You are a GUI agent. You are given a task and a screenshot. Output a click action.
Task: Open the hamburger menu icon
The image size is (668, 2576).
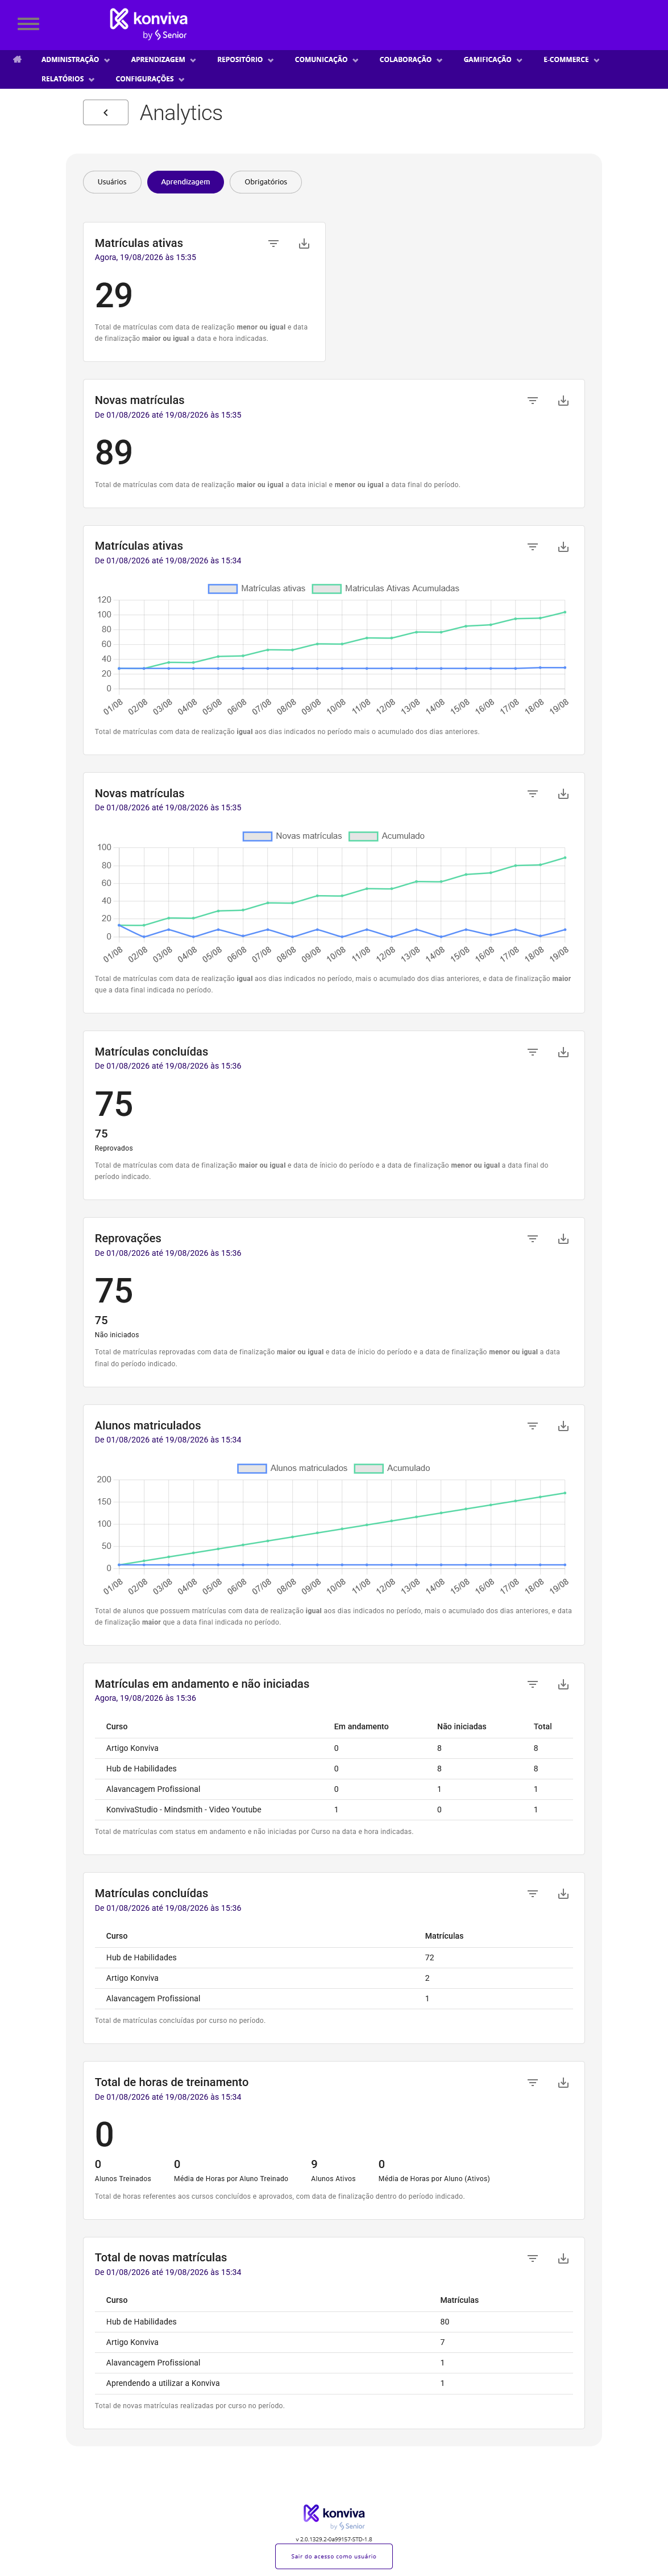tap(29, 23)
